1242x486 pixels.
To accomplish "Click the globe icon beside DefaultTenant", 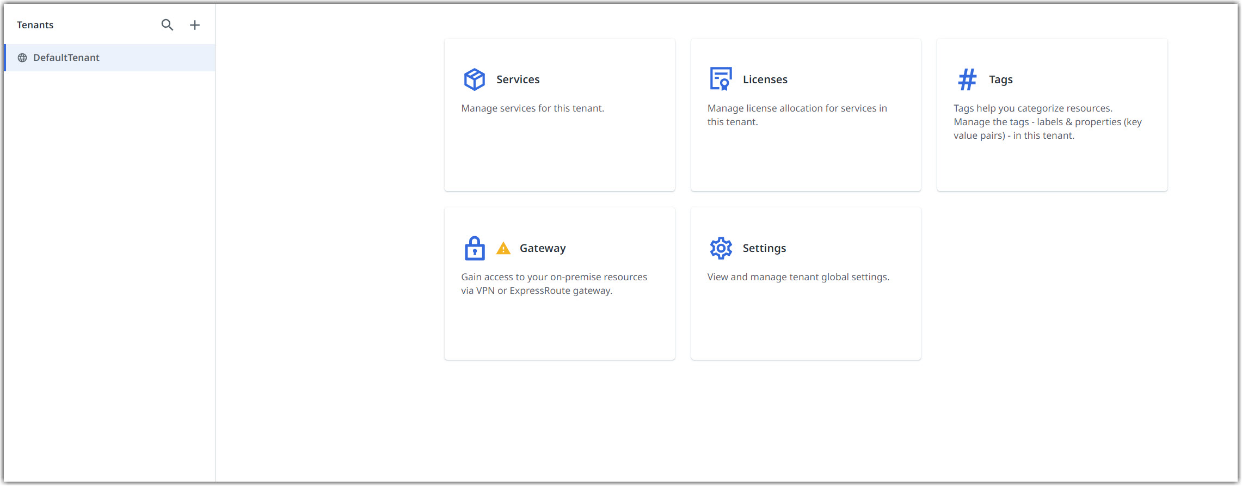I will coord(22,58).
